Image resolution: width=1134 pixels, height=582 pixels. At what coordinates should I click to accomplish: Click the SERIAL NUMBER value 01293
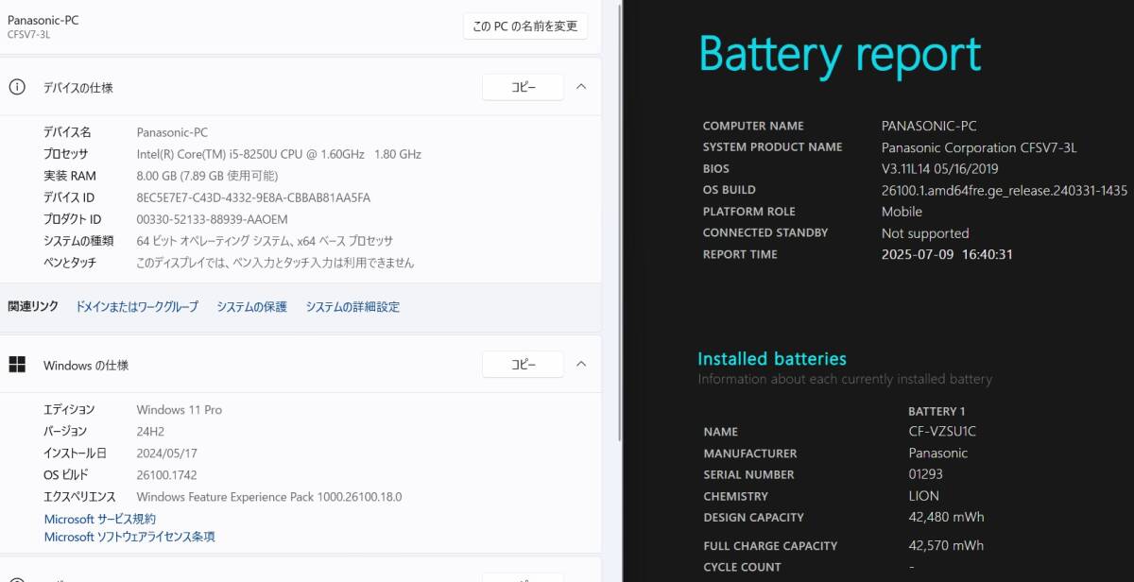coord(925,474)
